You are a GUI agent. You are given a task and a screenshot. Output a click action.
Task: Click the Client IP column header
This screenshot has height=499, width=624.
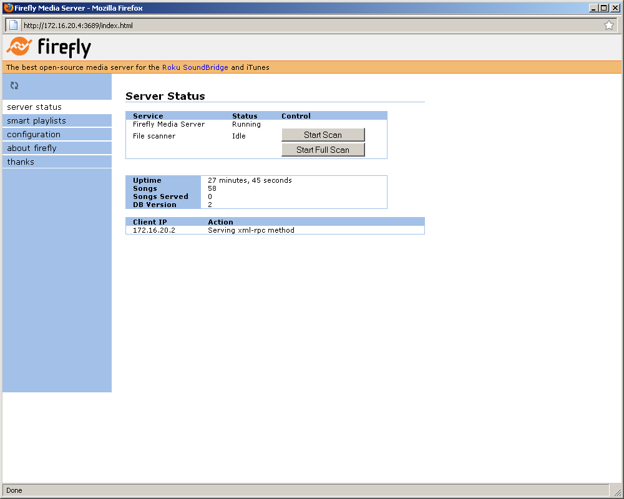150,222
